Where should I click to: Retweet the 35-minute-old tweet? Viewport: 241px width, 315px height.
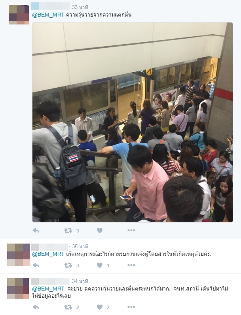click(68, 265)
